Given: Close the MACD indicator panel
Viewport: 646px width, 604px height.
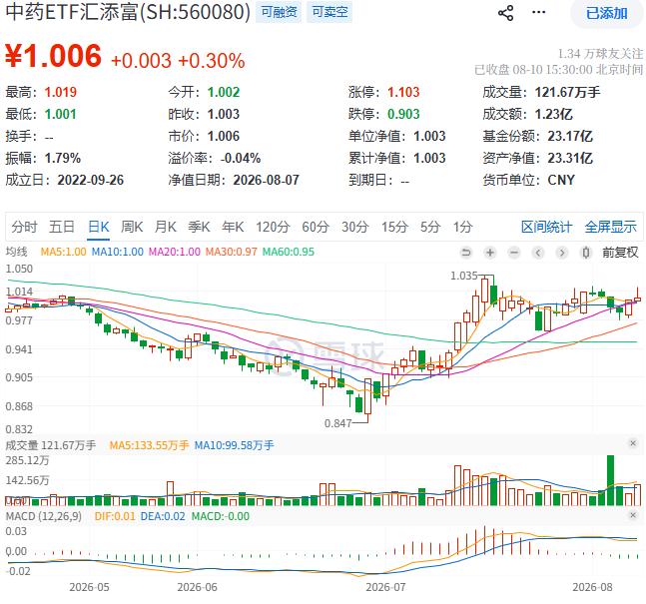Looking at the screenshot, I should pos(633,515).
